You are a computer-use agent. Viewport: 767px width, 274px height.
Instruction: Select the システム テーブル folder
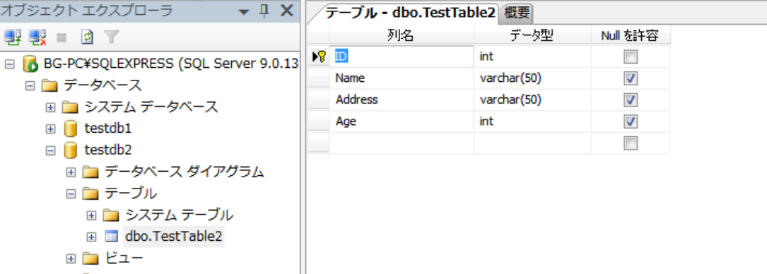(x=179, y=215)
